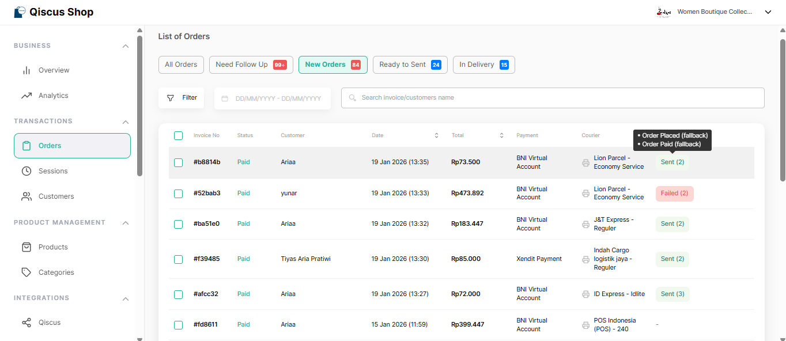The height and width of the screenshot is (341, 786).
Task: Click the Overview bar chart icon
Action: (27, 70)
